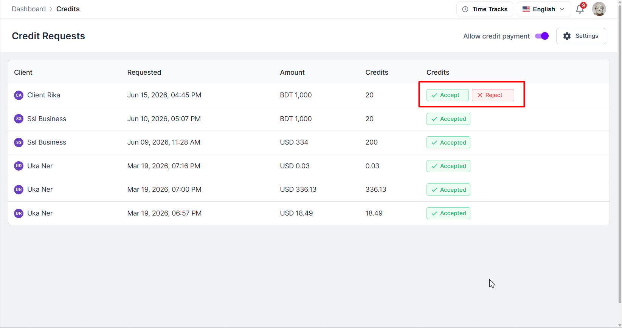This screenshot has width=622, height=328.
Task: Click the SS avatar in the Jun 10 row
Action: [19, 119]
